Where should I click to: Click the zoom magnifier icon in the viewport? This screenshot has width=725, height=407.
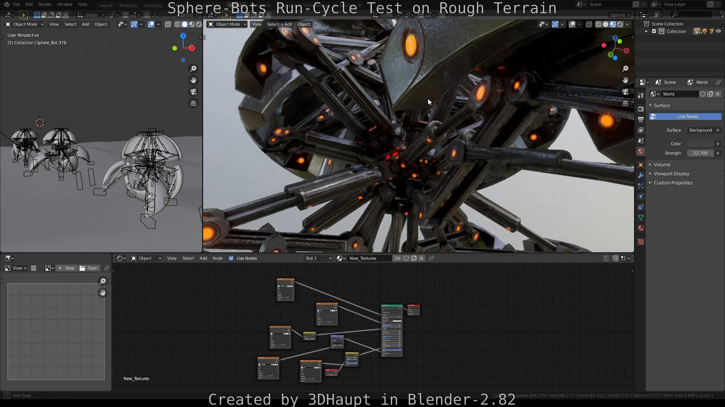pos(193,69)
